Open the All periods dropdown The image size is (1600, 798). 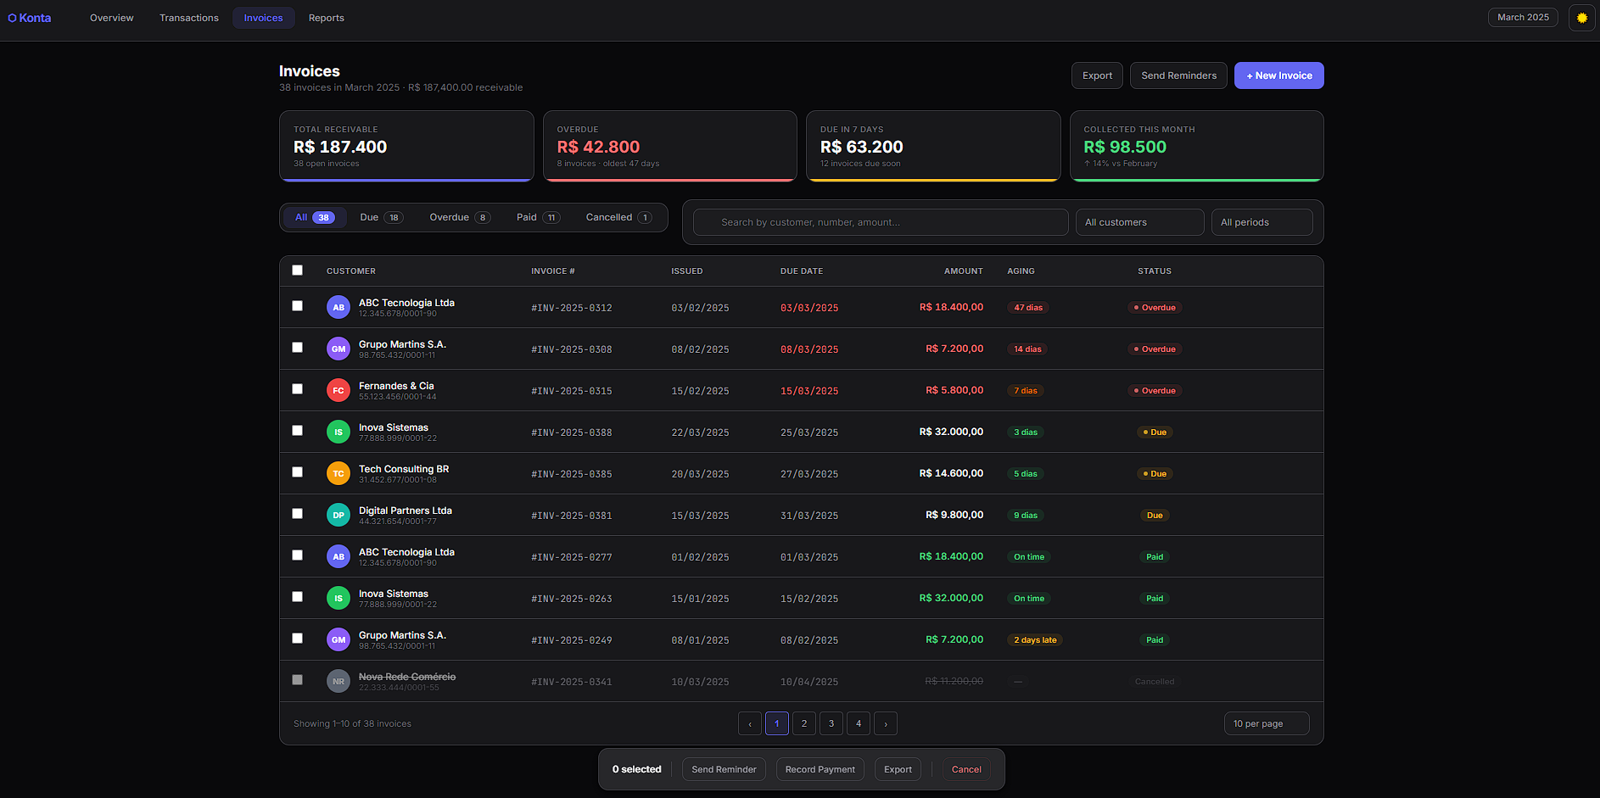1262,222
